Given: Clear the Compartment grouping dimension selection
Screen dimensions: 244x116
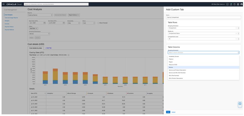Looking at the screenshot, I should (x=236, y=28).
